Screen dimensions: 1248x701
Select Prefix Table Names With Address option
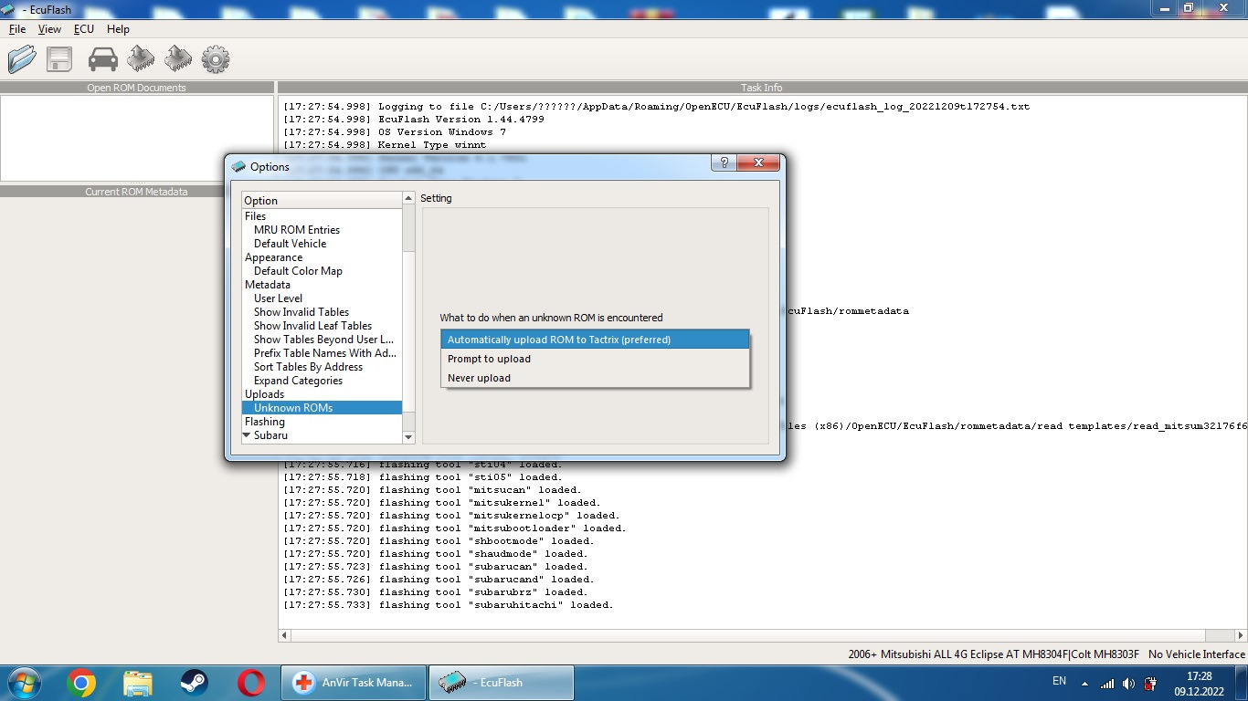(x=325, y=353)
